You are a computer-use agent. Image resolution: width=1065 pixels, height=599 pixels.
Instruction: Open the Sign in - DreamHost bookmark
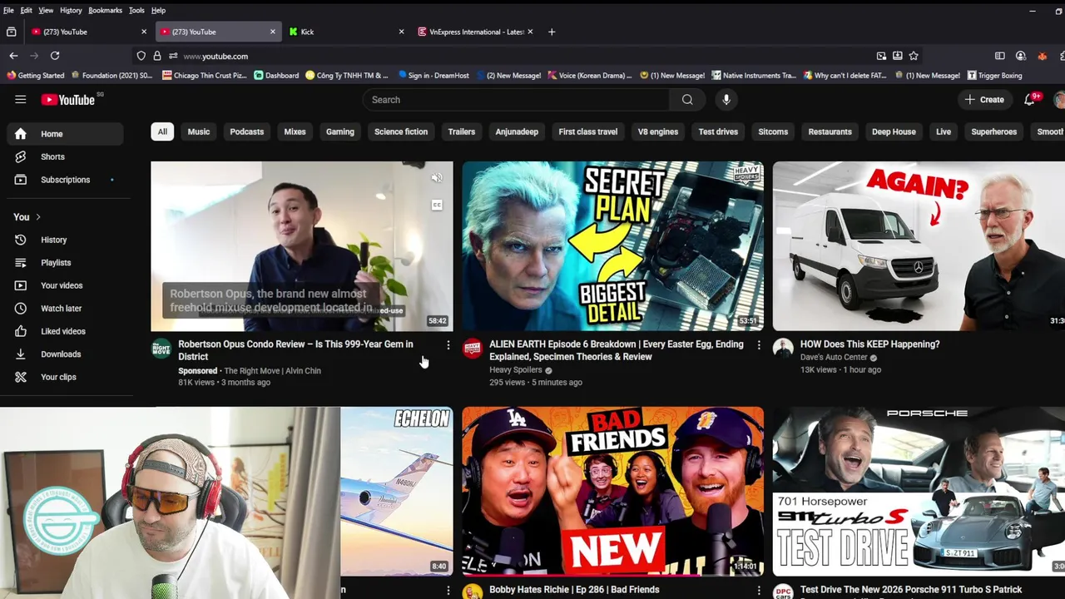(x=433, y=76)
